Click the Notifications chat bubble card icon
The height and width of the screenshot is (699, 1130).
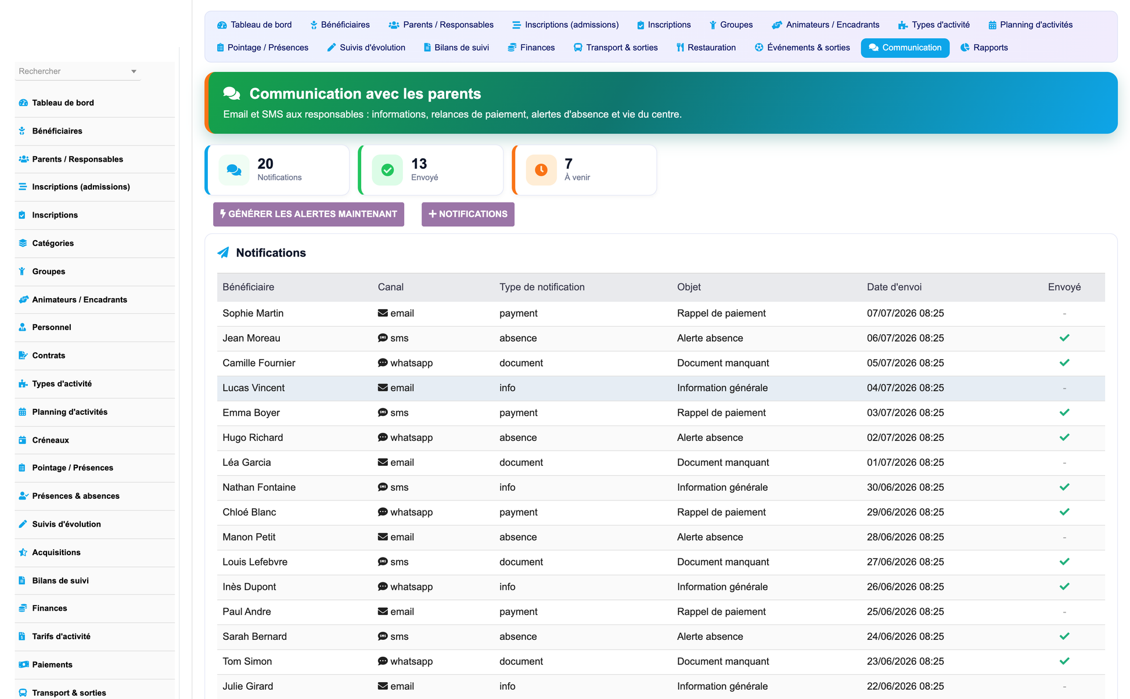234,170
